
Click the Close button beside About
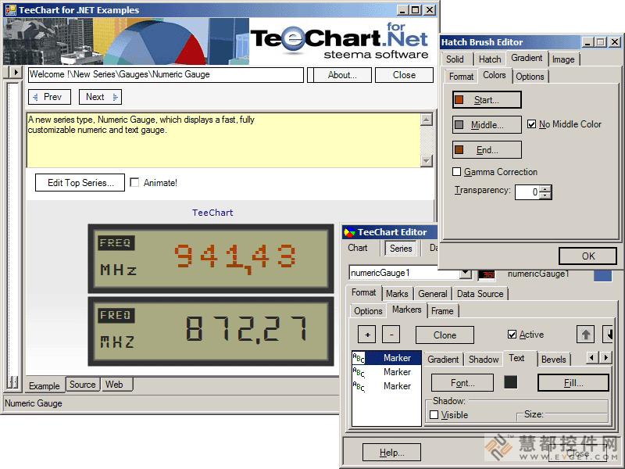click(404, 75)
